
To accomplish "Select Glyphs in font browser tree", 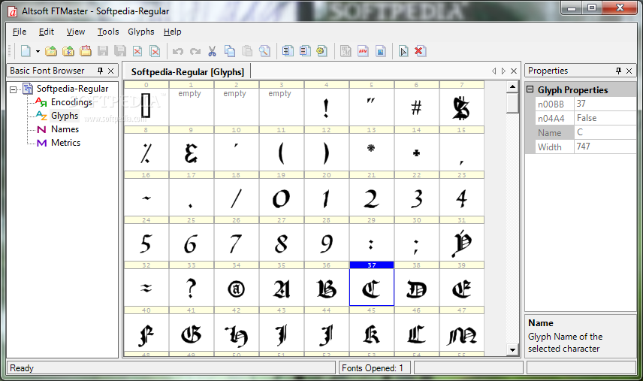I will click(65, 116).
